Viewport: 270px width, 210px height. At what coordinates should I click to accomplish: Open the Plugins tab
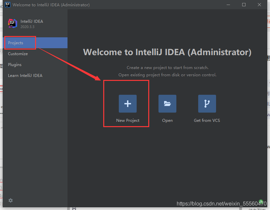click(x=35, y=65)
